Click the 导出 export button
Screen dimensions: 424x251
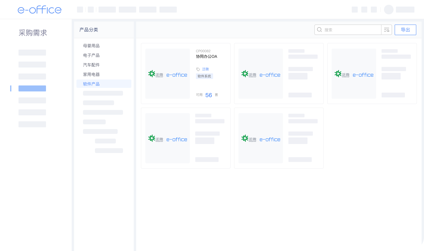[405, 30]
